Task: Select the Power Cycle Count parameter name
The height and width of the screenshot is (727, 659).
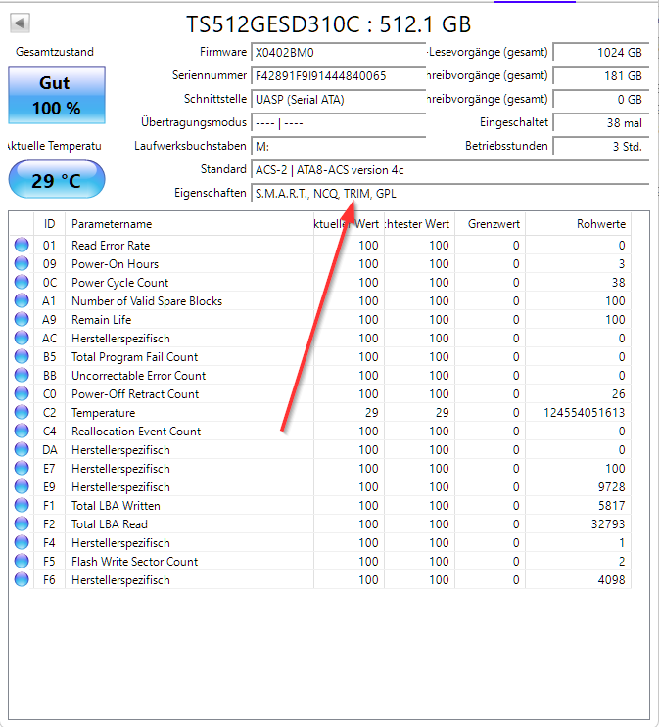Action: (119, 283)
